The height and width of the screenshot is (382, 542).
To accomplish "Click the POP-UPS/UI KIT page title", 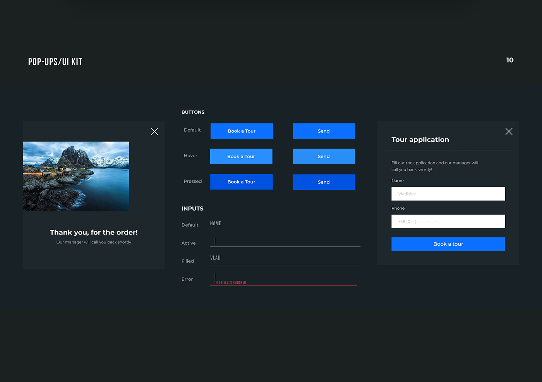I will (x=55, y=62).
